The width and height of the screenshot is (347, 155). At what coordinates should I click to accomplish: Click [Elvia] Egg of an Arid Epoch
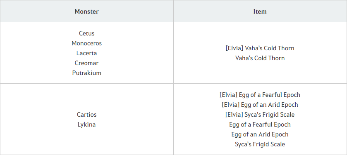pos(260,105)
